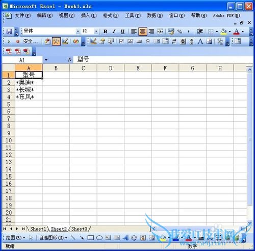Click the Merge and Center icon

[x=160, y=32]
